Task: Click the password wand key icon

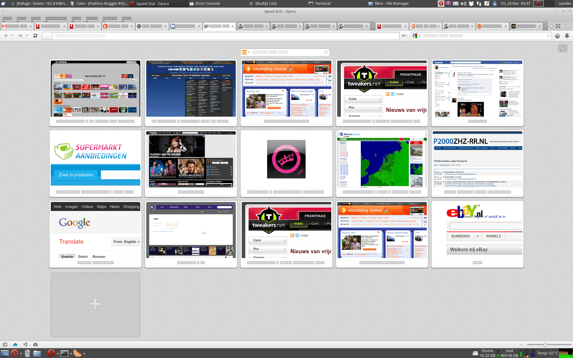Action: pos(404,36)
